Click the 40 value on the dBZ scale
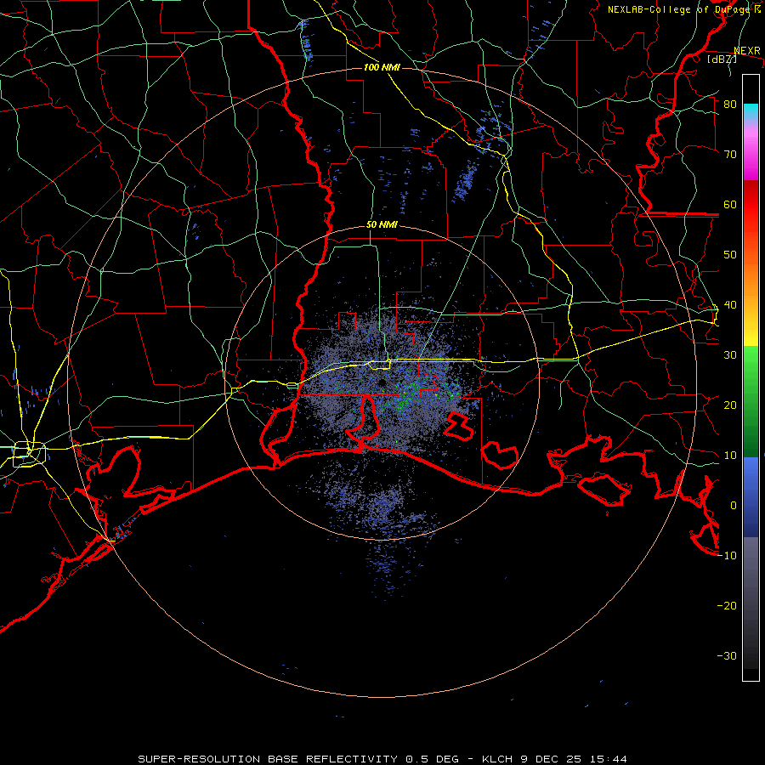The image size is (765, 765). (730, 305)
